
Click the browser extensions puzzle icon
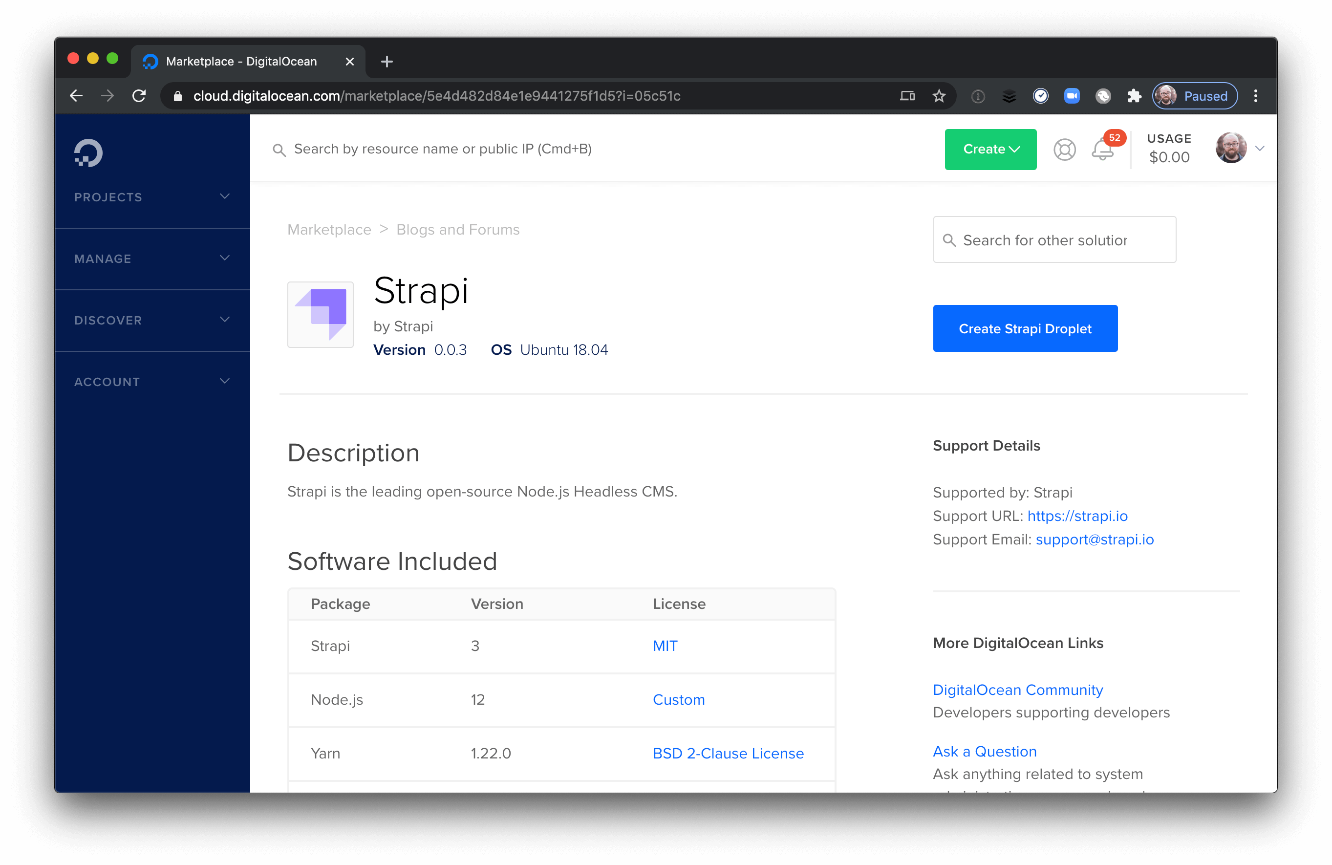pos(1135,96)
